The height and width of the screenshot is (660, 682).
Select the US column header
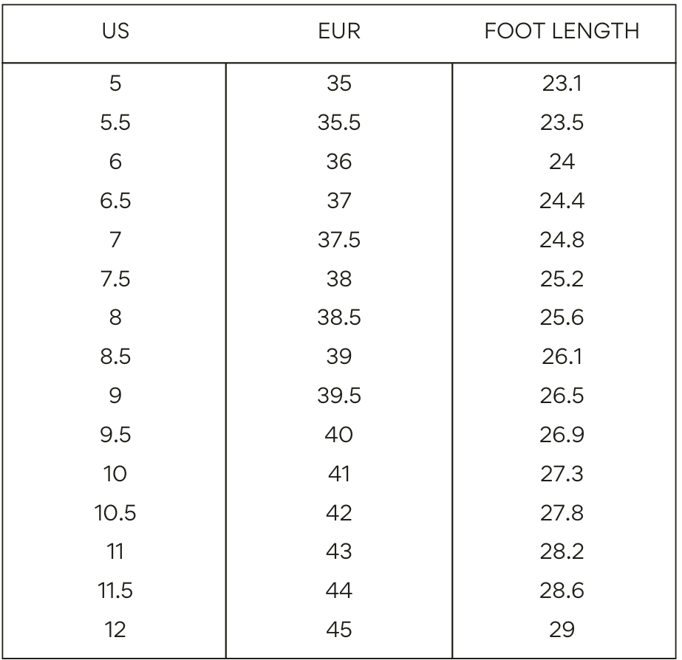pos(115,31)
